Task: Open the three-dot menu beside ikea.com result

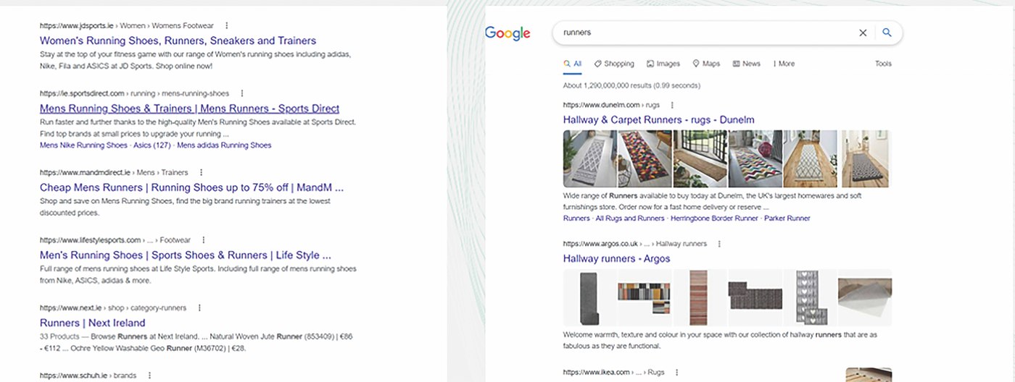Action: [677, 372]
